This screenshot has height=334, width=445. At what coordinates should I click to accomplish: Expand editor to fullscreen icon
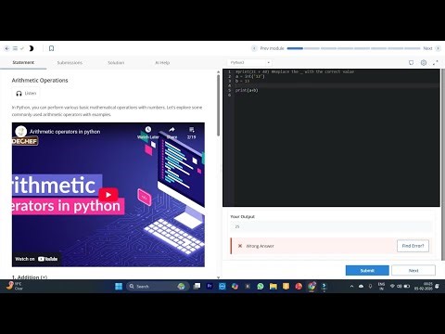click(x=436, y=63)
